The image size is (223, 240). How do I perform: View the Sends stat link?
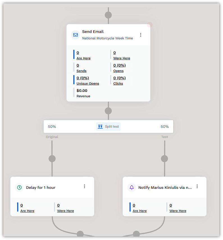[x=81, y=71]
